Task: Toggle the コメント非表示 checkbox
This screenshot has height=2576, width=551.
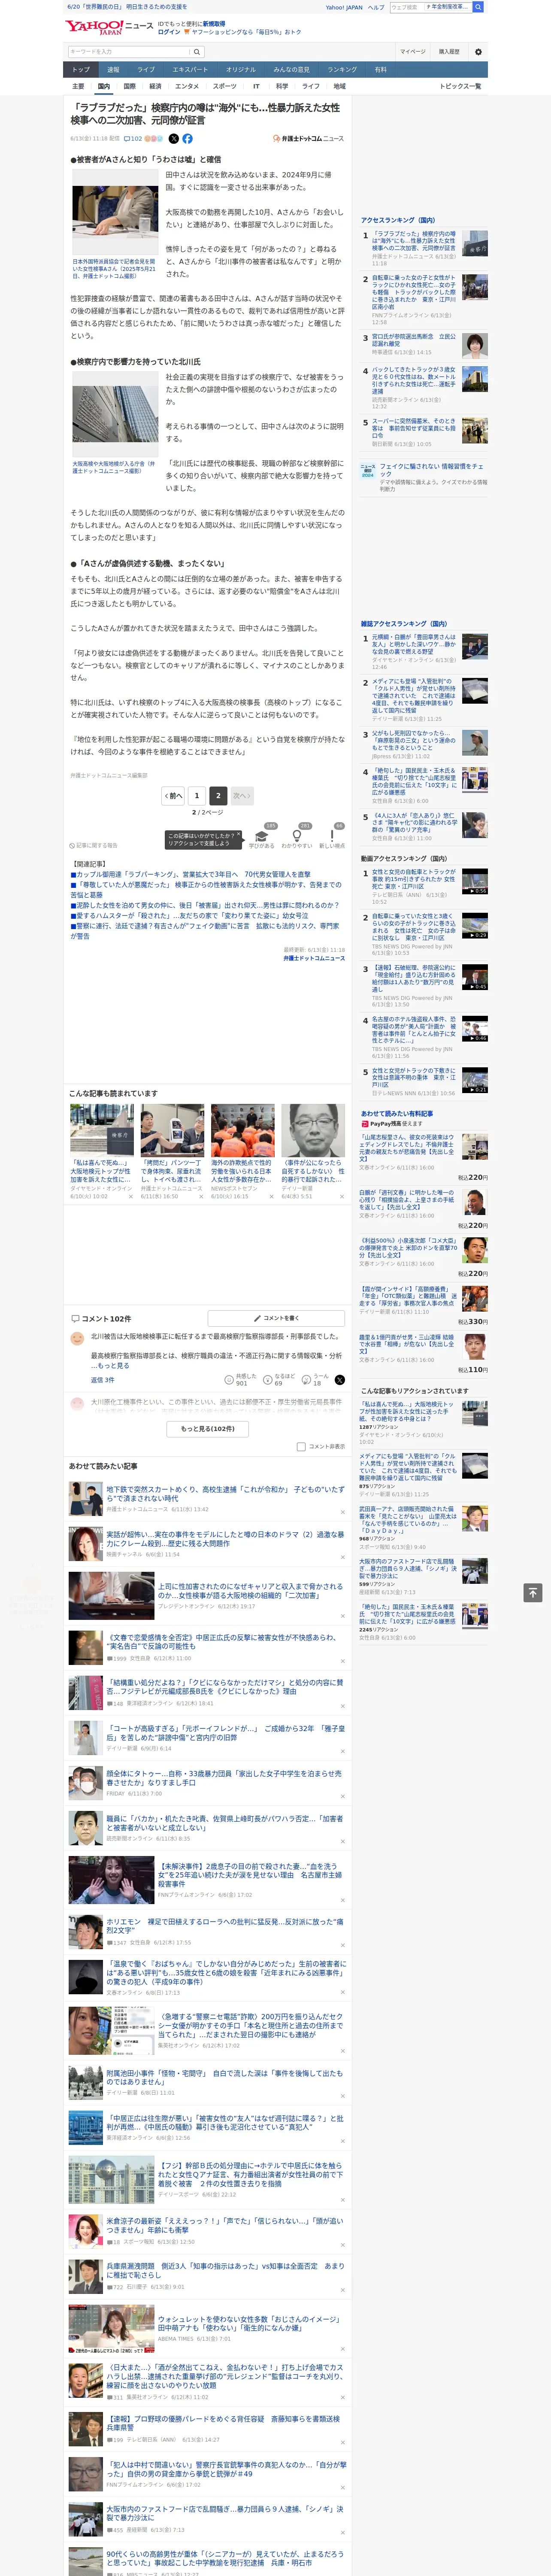Action: pyautogui.click(x=301, y=1446)
